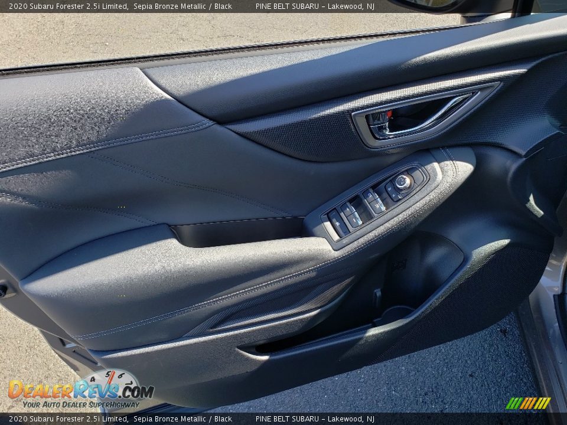Click the DealerRevs.com logo text

tap(81, 390)
